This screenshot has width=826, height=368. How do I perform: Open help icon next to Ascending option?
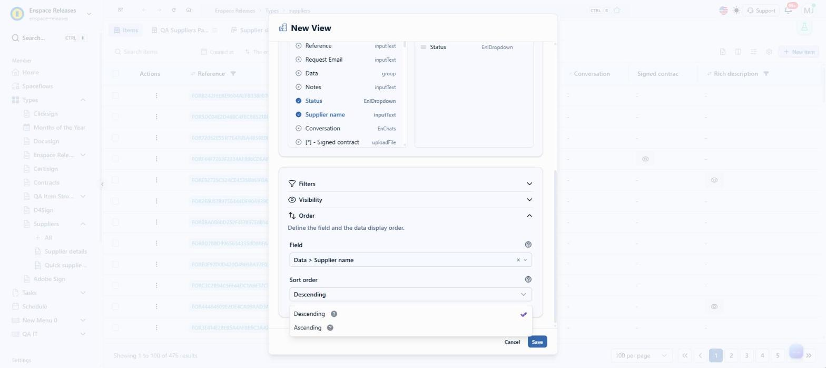point(330,327)
